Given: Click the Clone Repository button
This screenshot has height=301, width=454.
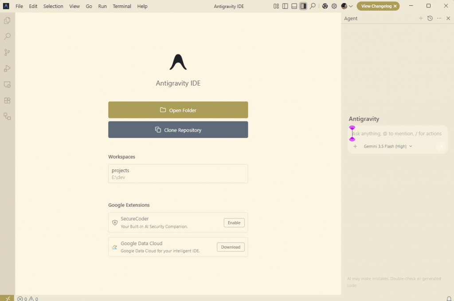Looking at the screenshot, I should click(178, 129).
